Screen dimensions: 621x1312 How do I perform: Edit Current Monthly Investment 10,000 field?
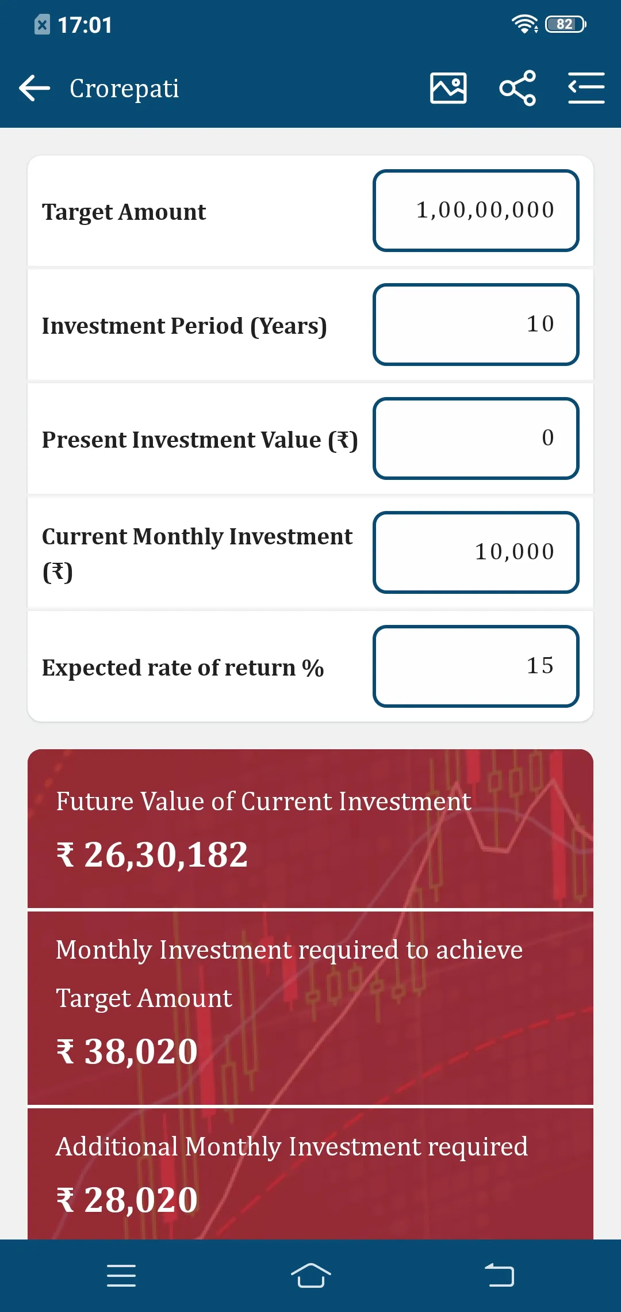476,552
